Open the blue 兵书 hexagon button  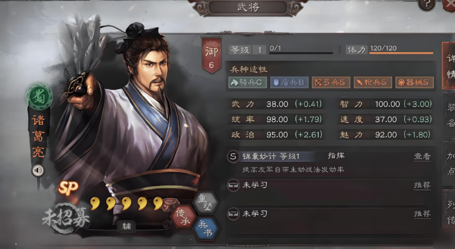(x=205, y=228)
